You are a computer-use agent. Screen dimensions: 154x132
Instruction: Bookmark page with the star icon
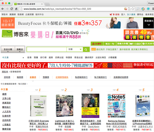(x=133, y=9)
